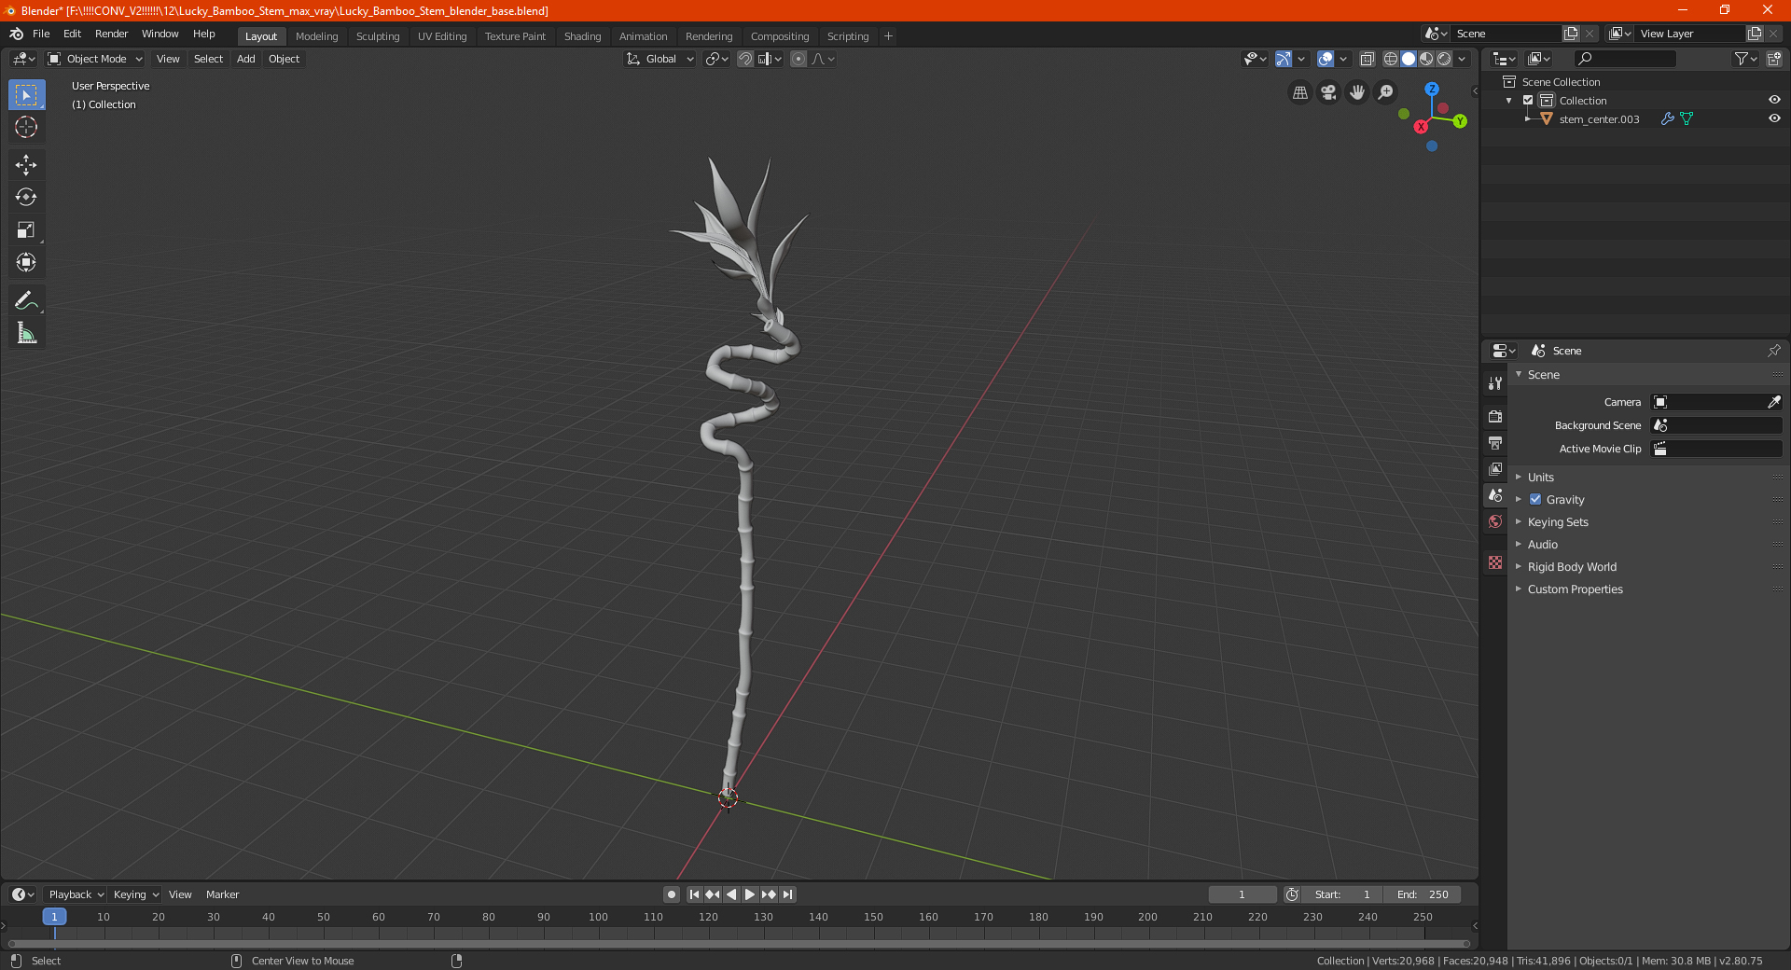Screen dimensions: 1791x970
Task: Enable snapping magnet toggle
Action: tap(745, 59)
